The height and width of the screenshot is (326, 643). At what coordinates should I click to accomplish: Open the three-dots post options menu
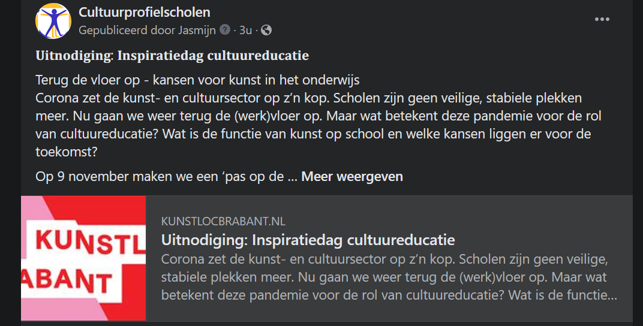pos(602,19)
